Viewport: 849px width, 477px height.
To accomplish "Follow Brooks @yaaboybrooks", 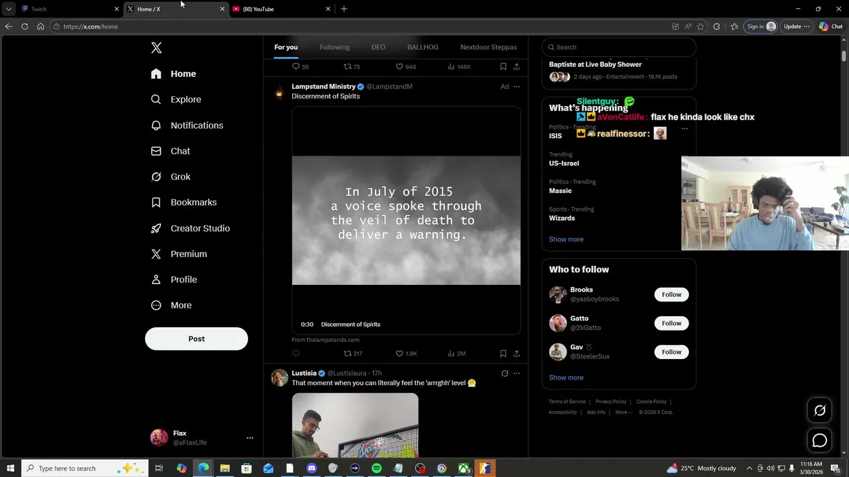I will pyautogui.click(x=671, y=295).
